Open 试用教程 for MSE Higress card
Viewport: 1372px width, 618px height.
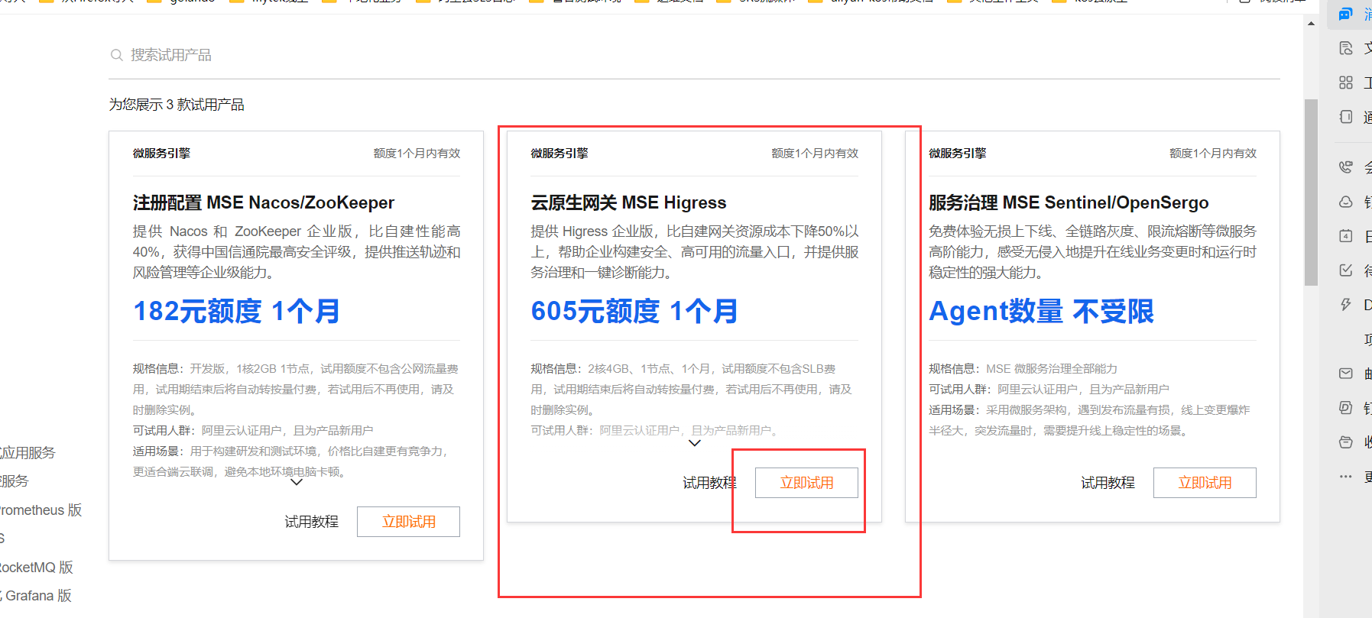710,483
